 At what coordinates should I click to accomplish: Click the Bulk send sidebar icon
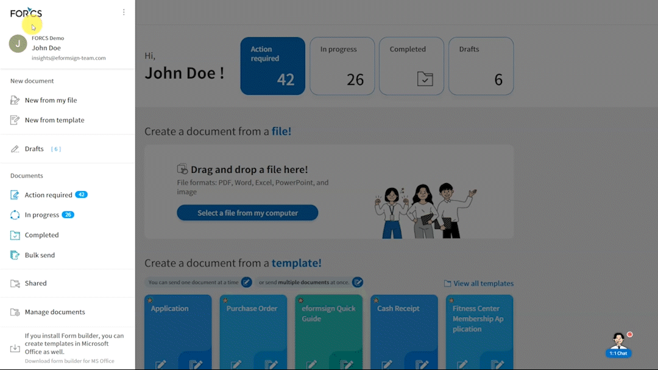click(x=15, y=255)
